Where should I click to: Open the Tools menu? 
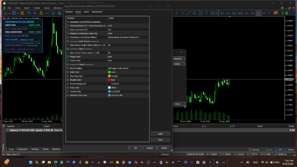(x=47, y=8)
